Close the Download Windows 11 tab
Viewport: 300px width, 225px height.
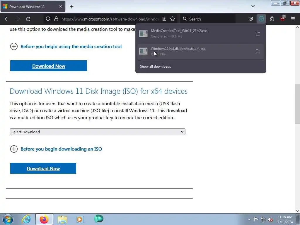[60, 7]
